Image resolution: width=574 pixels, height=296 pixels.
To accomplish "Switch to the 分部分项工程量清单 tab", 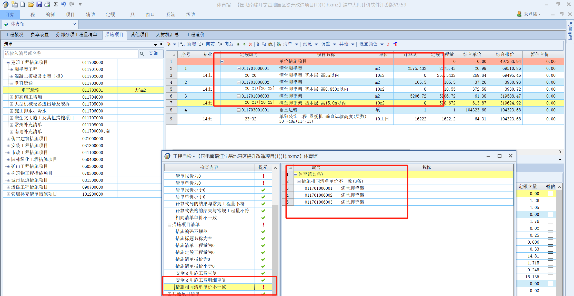I will click(77, 35).
